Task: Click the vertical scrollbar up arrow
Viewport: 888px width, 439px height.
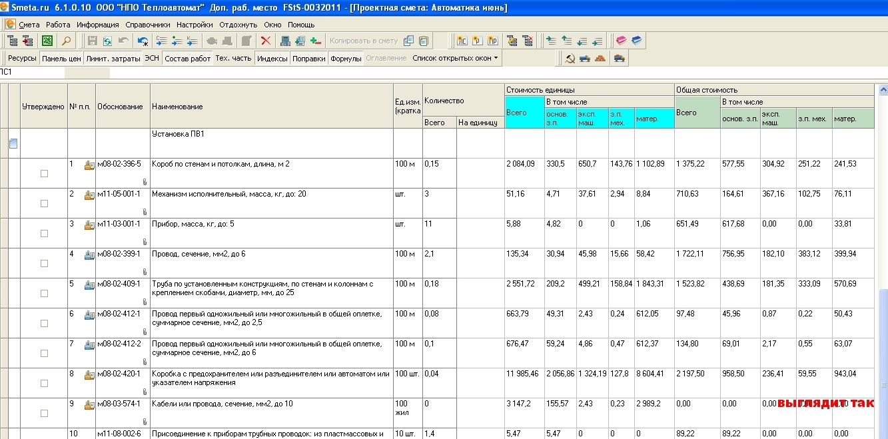Action: click(x=883, y=89)
